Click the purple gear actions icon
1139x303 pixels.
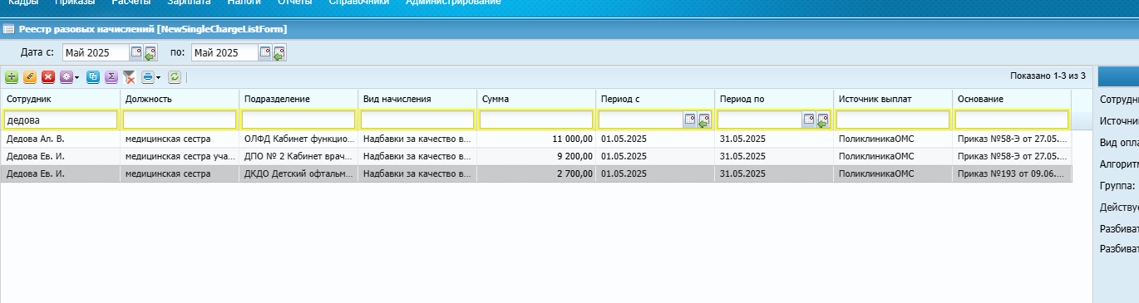tap(66, 77)
